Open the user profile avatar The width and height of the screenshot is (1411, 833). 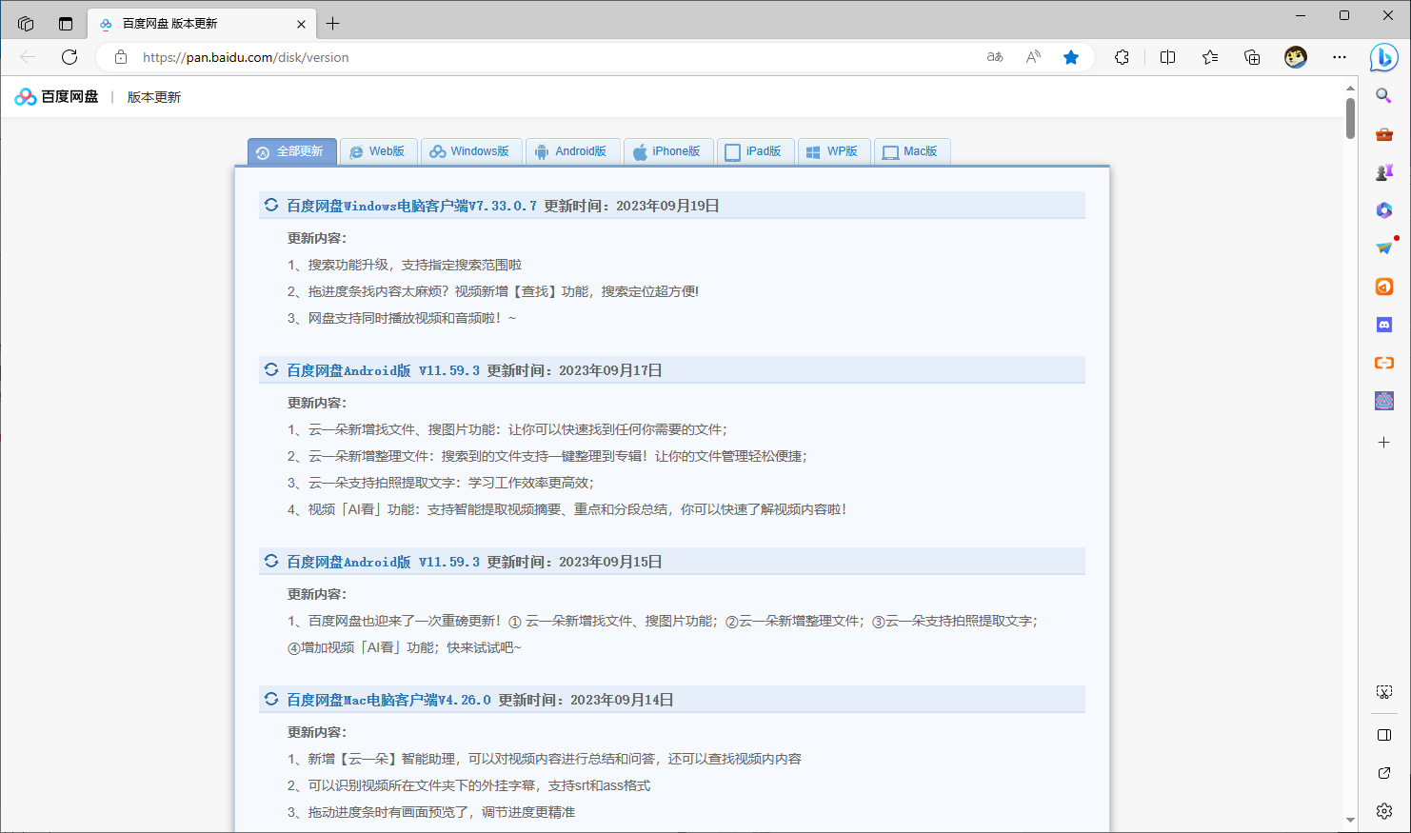[1296, 57]
